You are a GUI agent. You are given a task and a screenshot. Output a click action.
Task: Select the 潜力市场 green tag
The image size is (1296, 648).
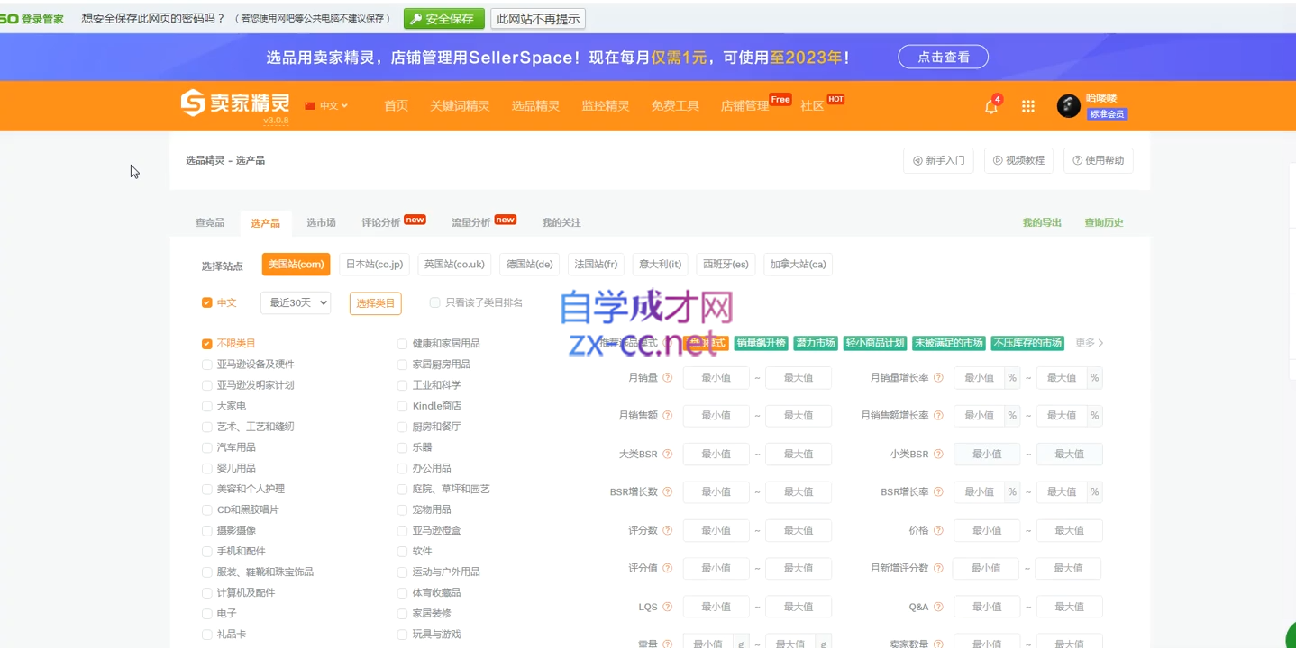tap(815, 343)
